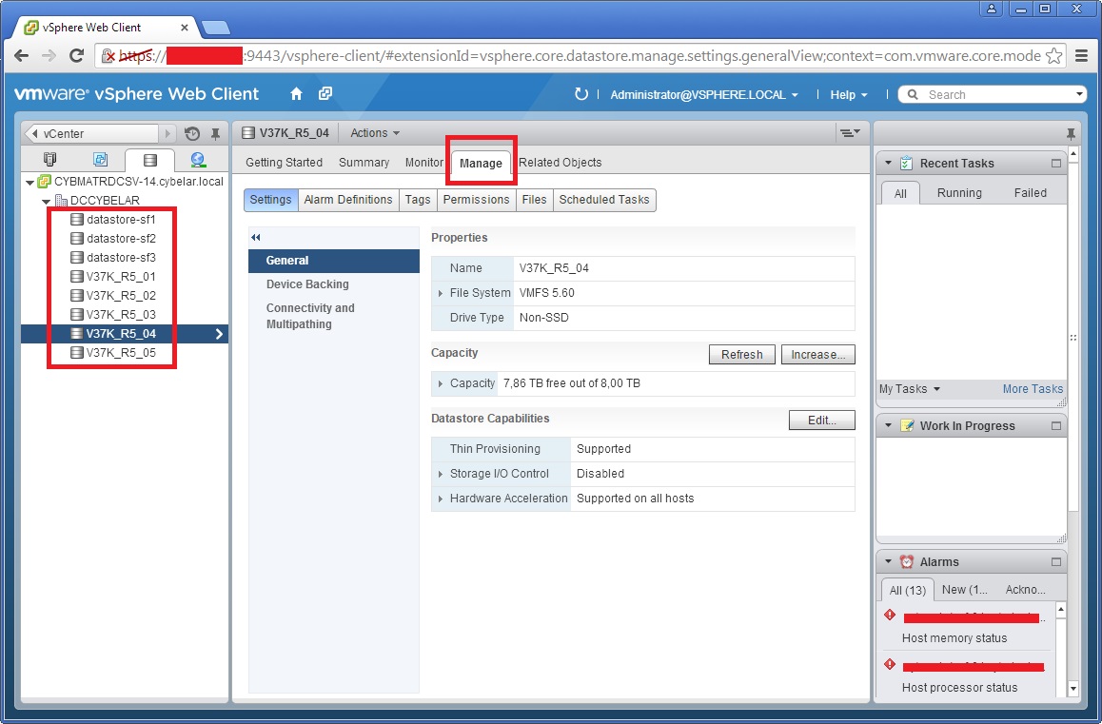Expand the Storage I/O Control row

point(440,474)
